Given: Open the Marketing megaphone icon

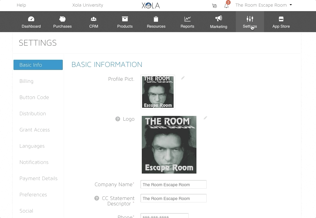Looking at the screenshot, I should pos(219,19).
